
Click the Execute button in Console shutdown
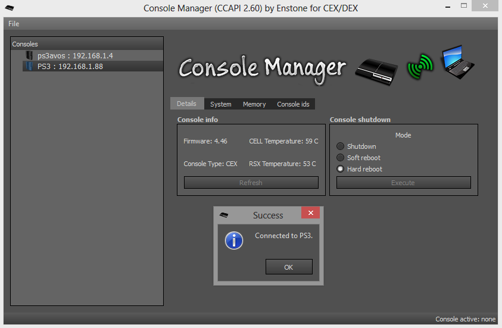pos(403,183)
